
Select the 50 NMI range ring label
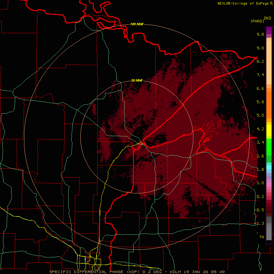point(137,80)
